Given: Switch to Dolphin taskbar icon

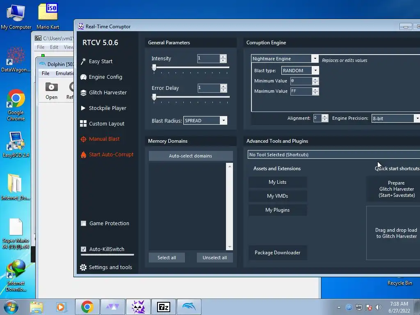Looking at the screenshot, I should (189, 307).
